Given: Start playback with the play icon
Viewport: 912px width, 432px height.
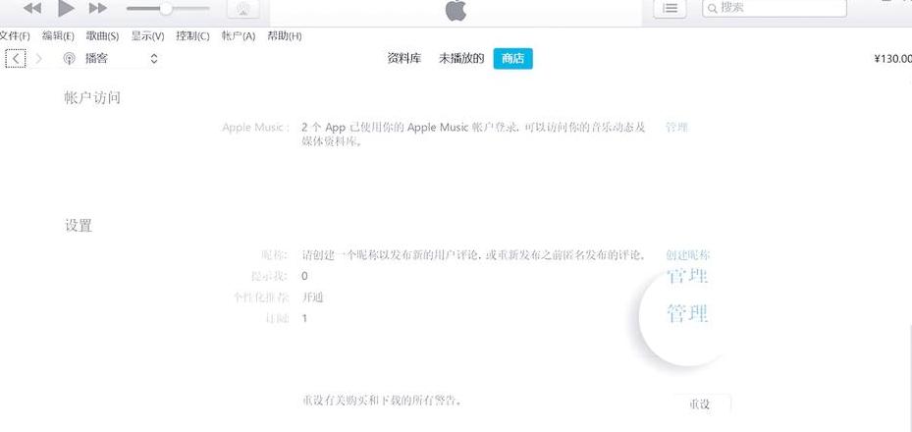Looking at the screenshot, I should (x=66, y=8).
